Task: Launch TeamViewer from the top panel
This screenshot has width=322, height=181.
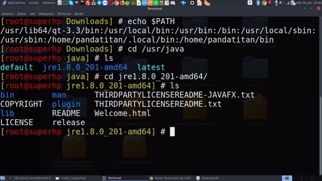Action: pos(105,3)
